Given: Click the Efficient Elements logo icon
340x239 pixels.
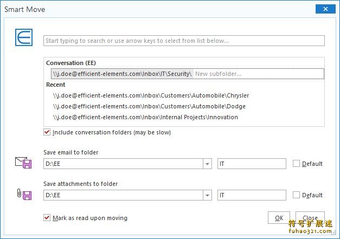Looking at the screenshot, I should 24,39.
